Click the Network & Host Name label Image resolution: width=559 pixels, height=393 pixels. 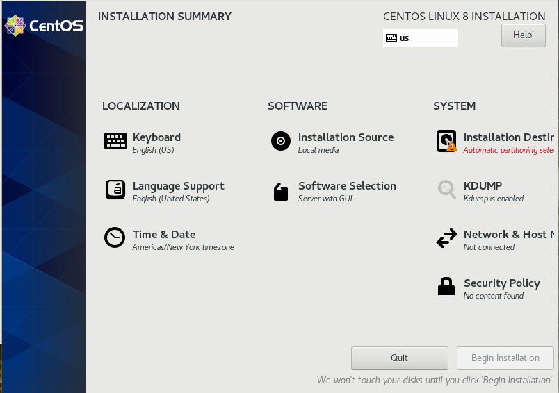(509, 235)
